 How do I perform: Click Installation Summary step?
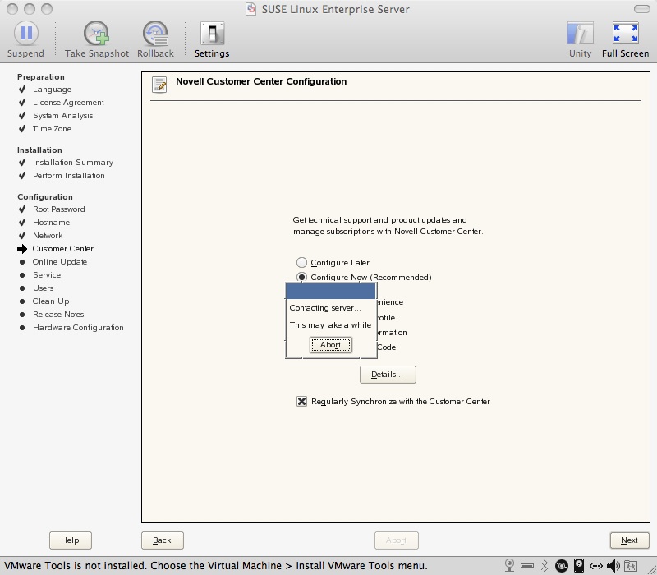point(73,162)
